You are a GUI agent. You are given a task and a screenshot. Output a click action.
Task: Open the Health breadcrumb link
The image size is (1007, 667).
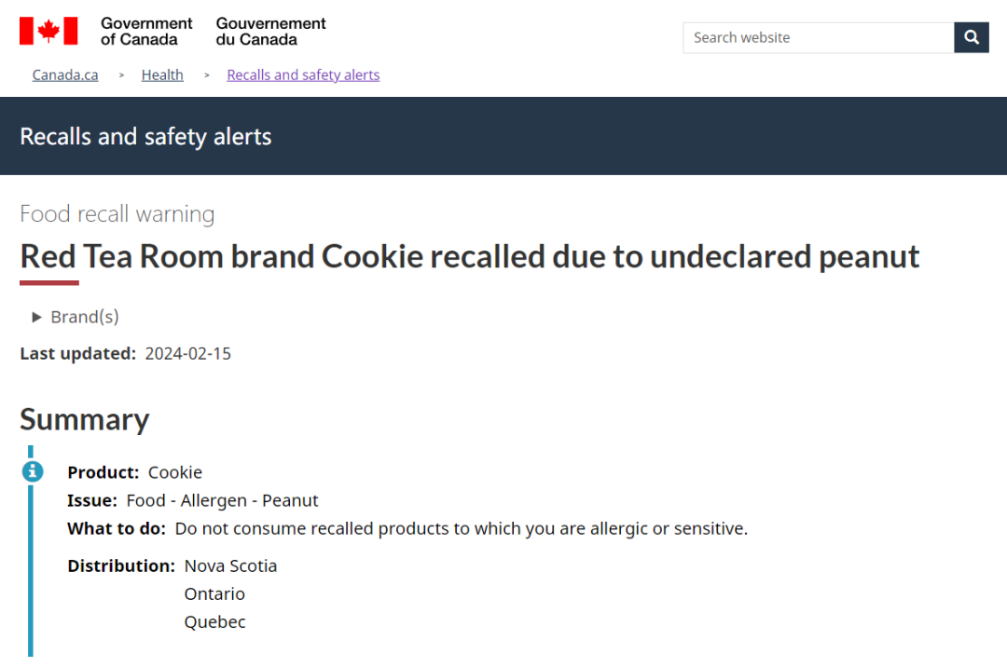point(162,75)
